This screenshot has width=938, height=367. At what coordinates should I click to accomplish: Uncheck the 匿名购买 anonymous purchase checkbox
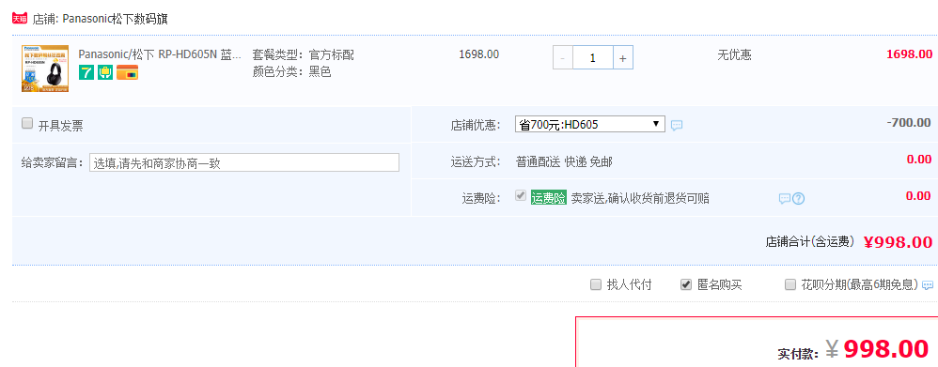click(x=686, y=284)
